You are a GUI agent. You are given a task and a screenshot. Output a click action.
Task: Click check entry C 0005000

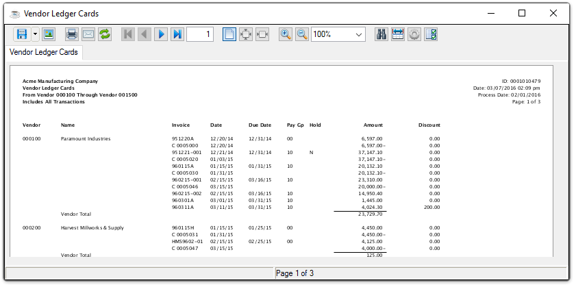[185, 146]
